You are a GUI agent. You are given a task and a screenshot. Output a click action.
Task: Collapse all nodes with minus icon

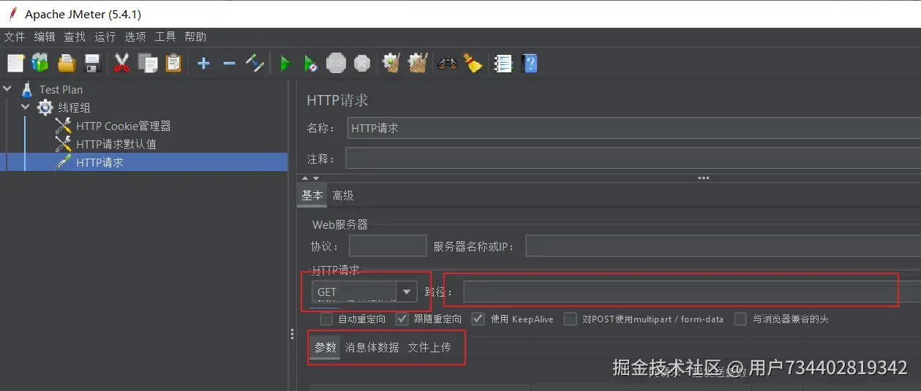coord(229,64)
